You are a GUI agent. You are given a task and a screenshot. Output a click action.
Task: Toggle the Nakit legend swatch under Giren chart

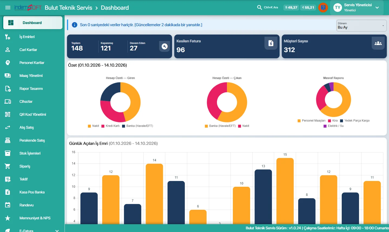click(89, 126)
